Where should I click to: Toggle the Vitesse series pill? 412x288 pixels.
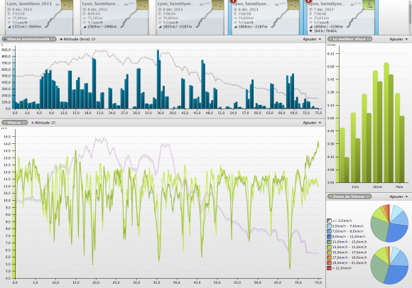click(14, 123)
